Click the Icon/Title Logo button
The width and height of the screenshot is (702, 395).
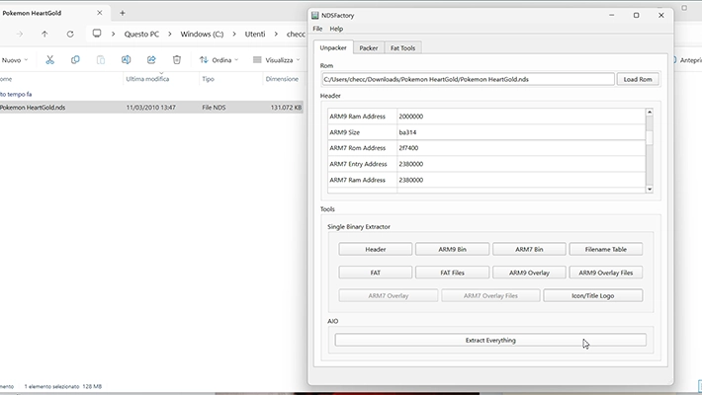pyautogui.click(x=593, y=295)
